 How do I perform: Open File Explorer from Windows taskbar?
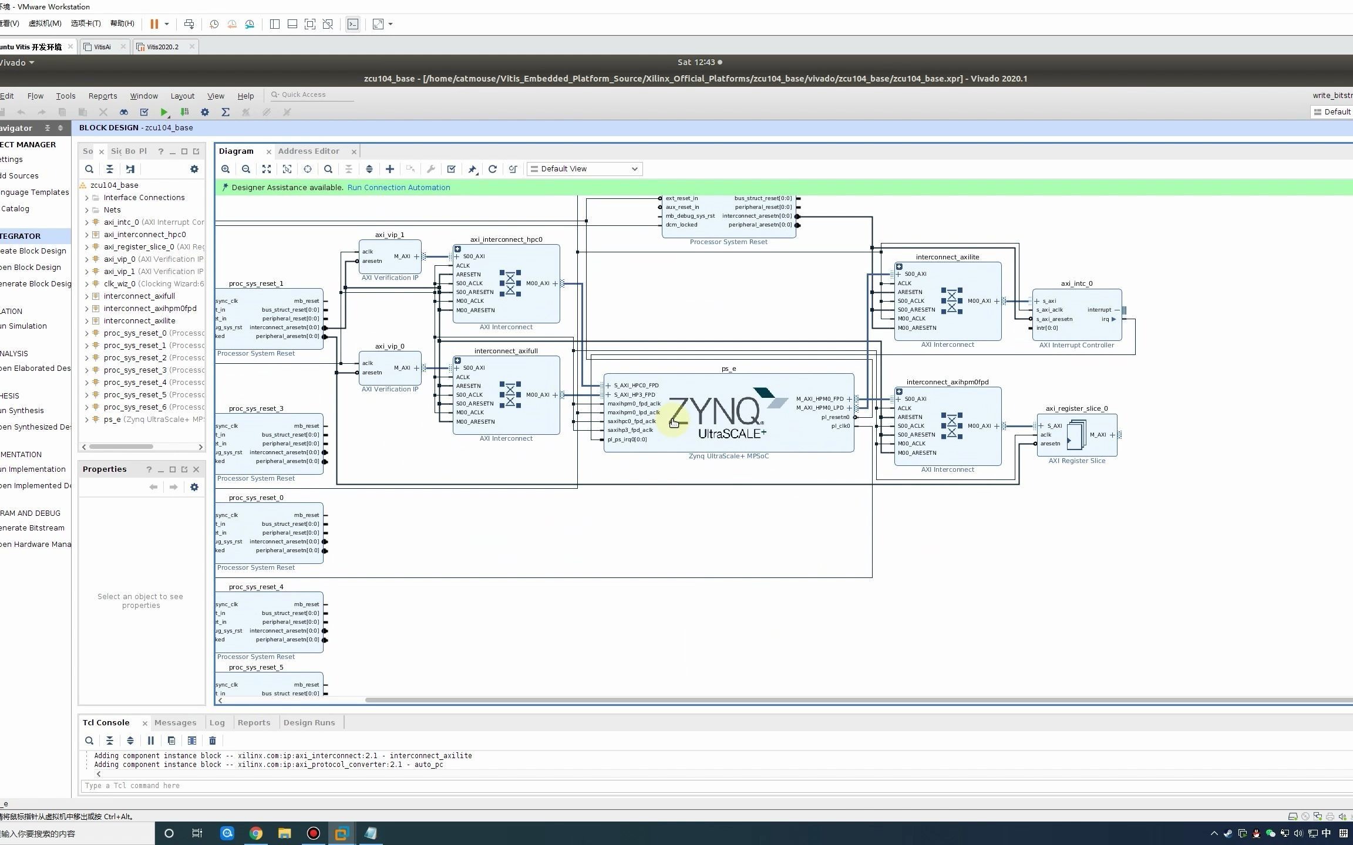[285, 833]
